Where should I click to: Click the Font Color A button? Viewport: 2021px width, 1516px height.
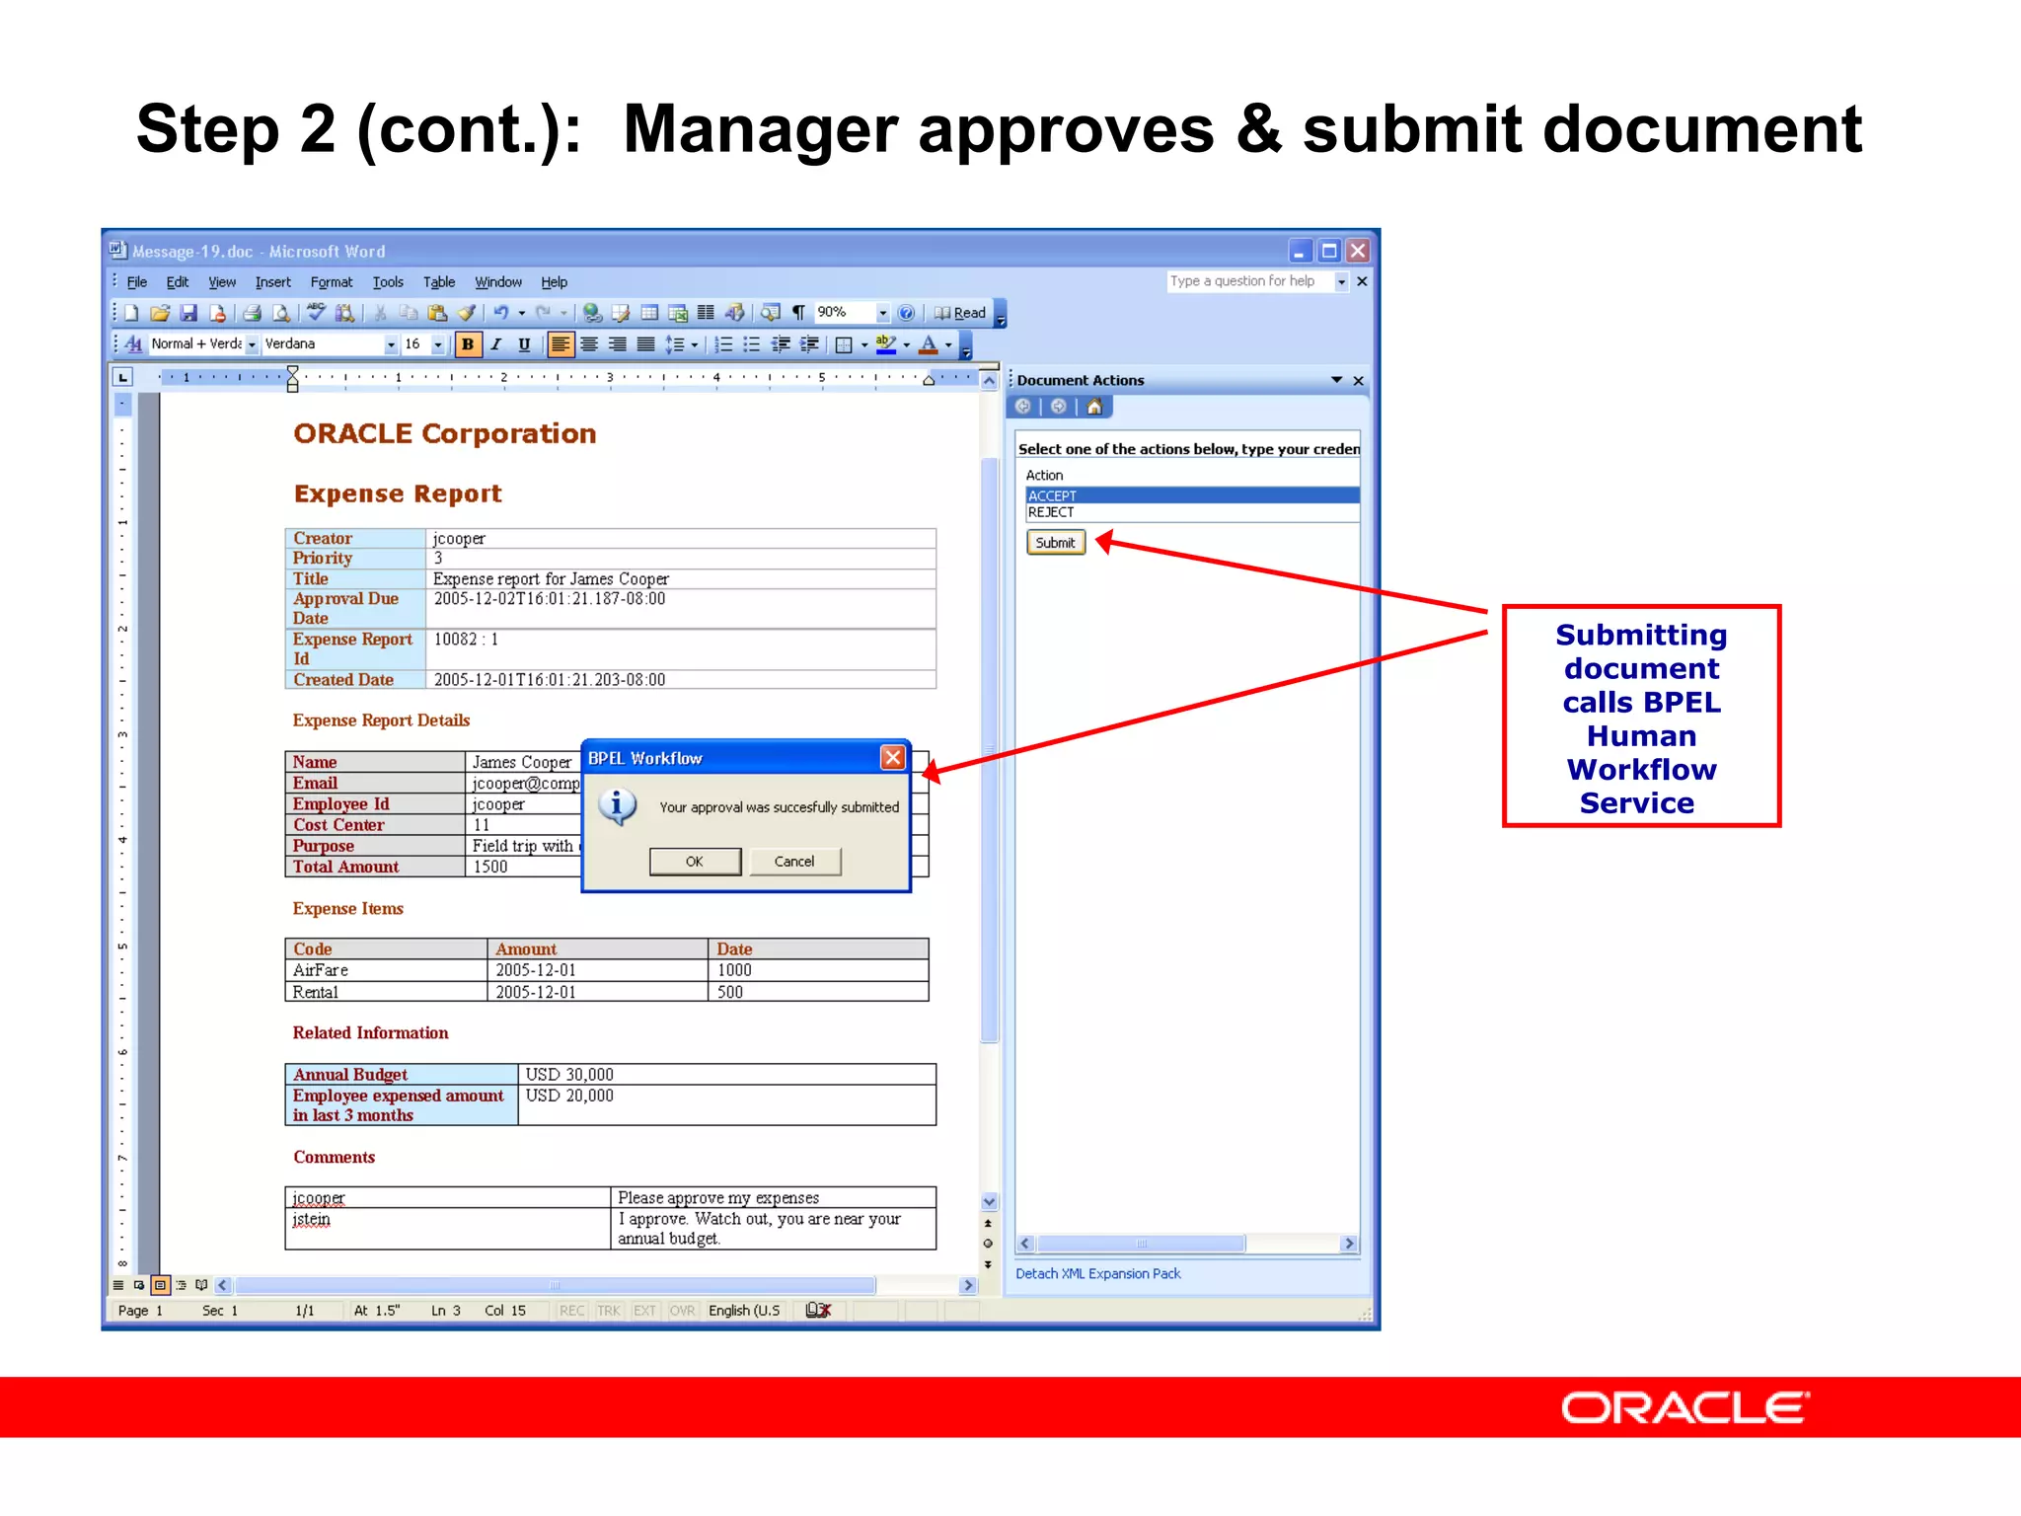[928, 343]
